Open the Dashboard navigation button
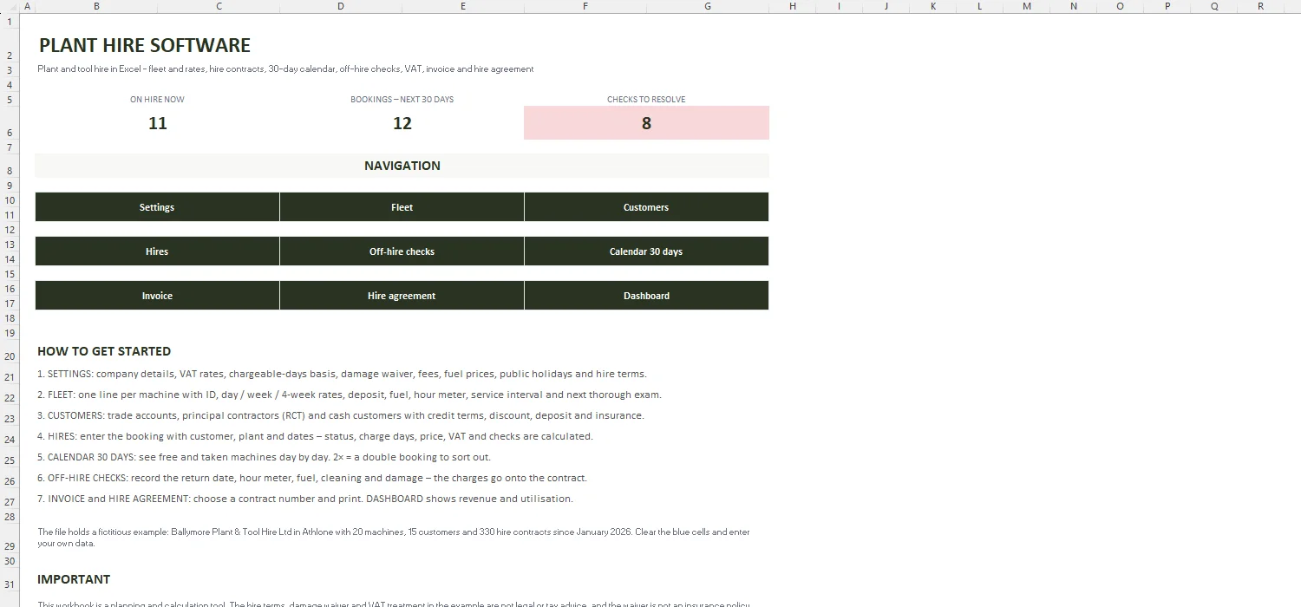Image resolution: width=1301 pixels, height=607 pixels. [646, 296]
